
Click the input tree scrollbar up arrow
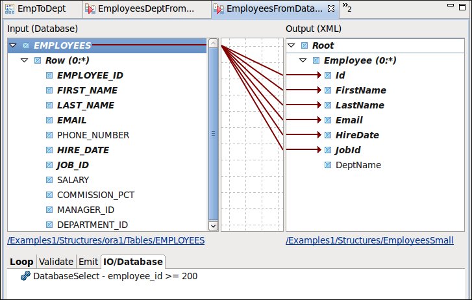tap(213, 44)
